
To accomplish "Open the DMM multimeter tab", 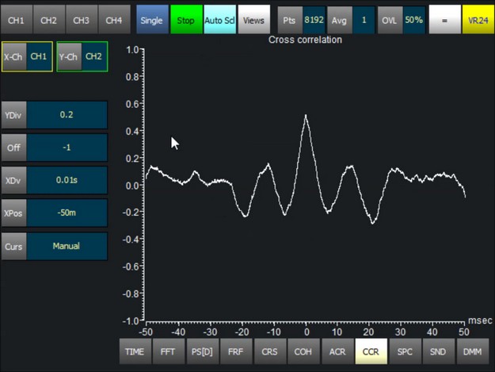I will (x=472, y=351).
